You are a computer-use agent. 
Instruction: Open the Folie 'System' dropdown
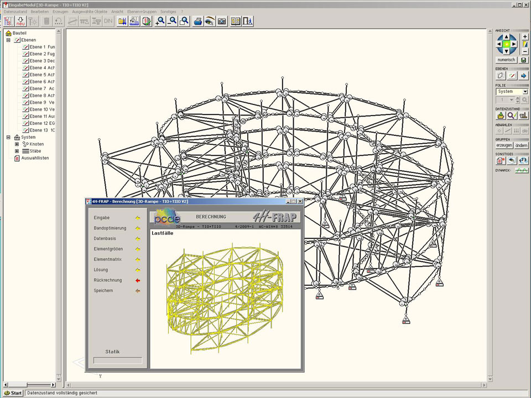click(525, 92)
